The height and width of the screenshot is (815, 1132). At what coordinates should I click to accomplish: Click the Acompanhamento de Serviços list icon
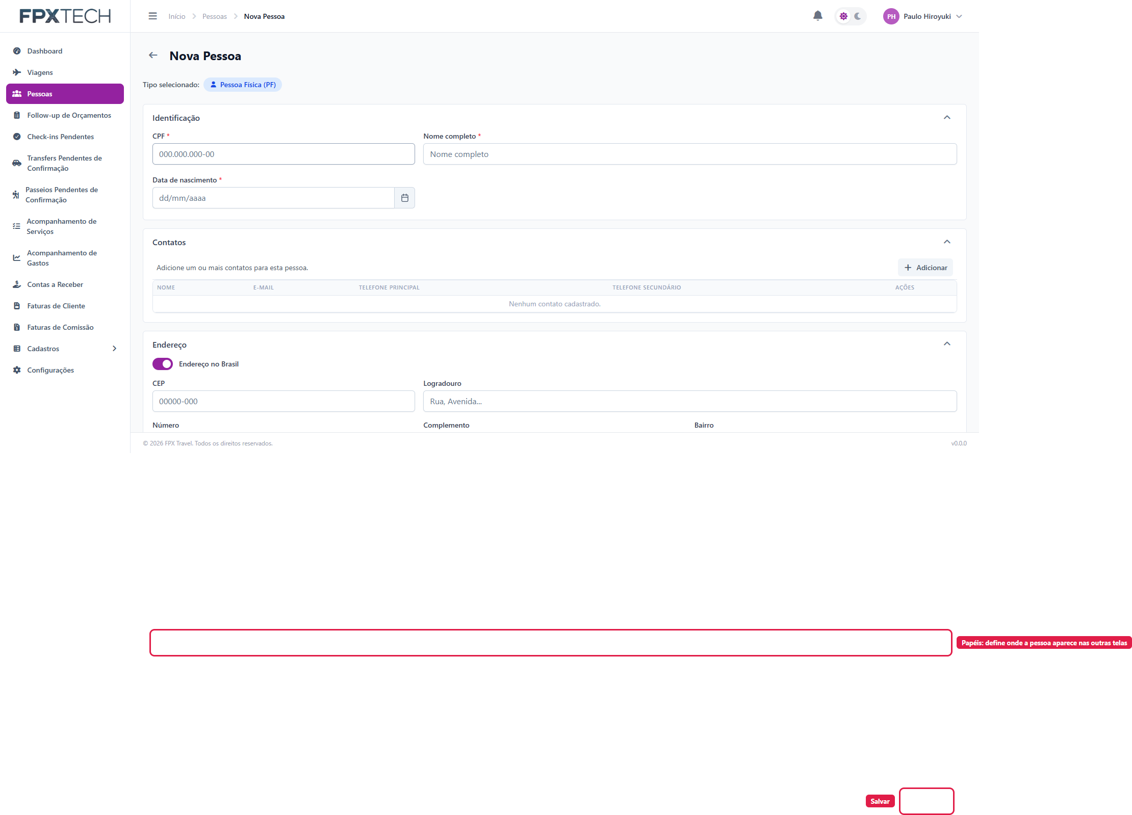coord(17,226)
